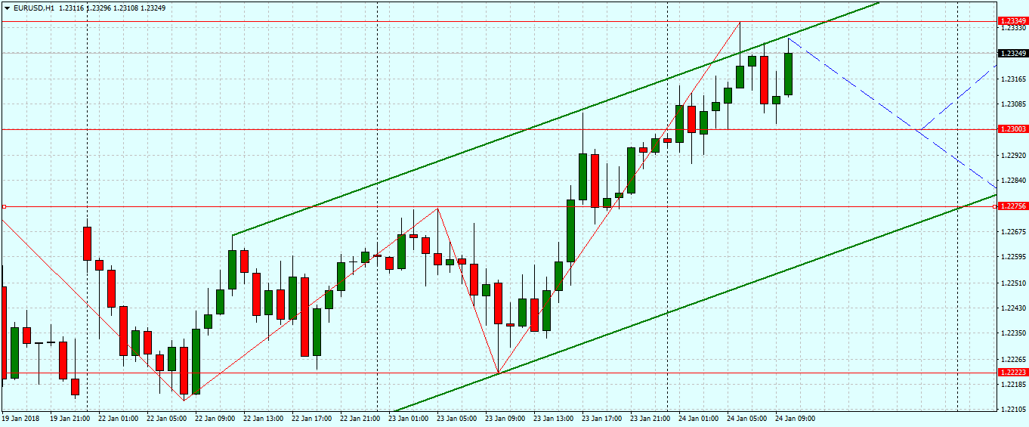Click the 1.22595 price scale value
The image size is (1029, 427).
click(x=1014, y=257)
